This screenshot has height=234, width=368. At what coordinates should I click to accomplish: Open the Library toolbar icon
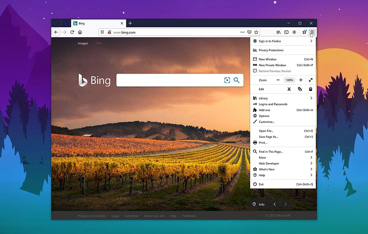(x=279, y=32)
